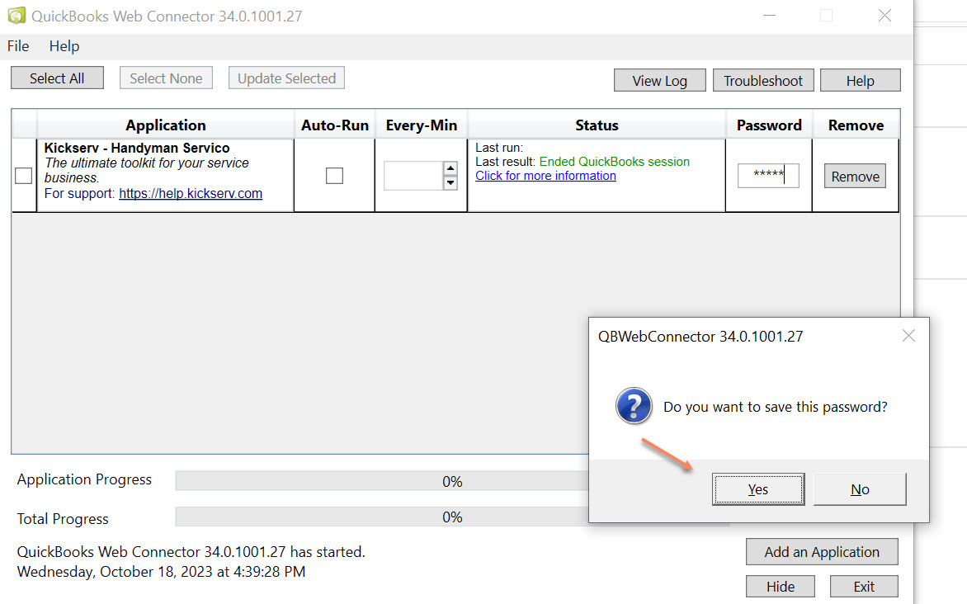Image resolution: width=967 pixels, height=604 pixels.
Task: Click the 'Wednesday, October 18, 2023' timestamp text
Action: tap(161, 572)
